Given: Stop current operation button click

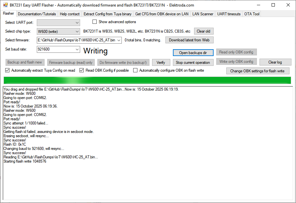Looking at the screenshot, I should [x=193, y=63].
